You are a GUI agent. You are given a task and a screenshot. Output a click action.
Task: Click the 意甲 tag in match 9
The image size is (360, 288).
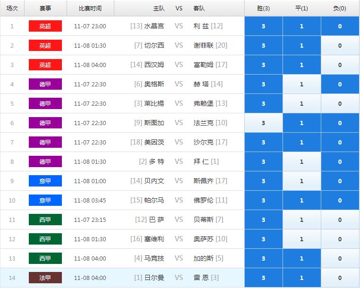45,181
